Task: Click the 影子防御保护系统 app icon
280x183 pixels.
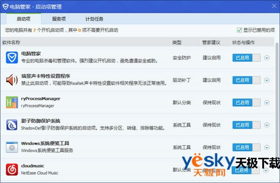Action: point(12,125)
